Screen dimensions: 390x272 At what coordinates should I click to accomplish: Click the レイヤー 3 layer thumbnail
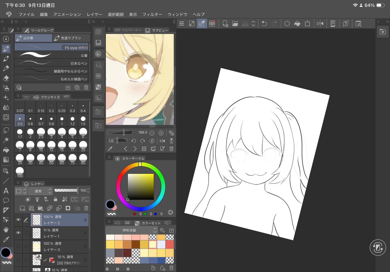click(37, 247)
